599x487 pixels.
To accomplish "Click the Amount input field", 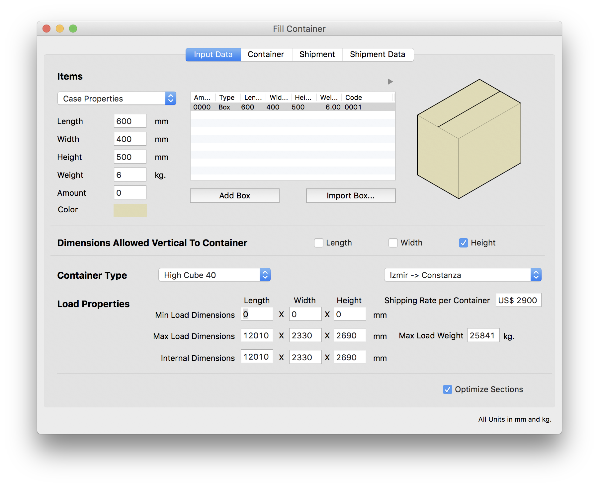I will [x=130, y=193].
